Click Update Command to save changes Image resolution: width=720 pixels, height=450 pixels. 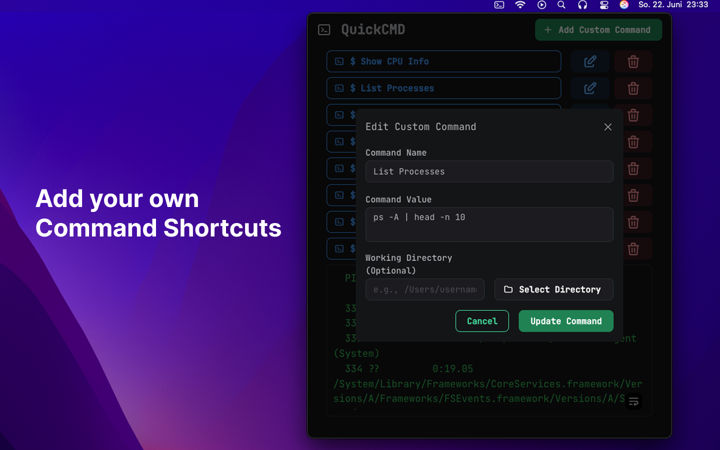[566, 321]
